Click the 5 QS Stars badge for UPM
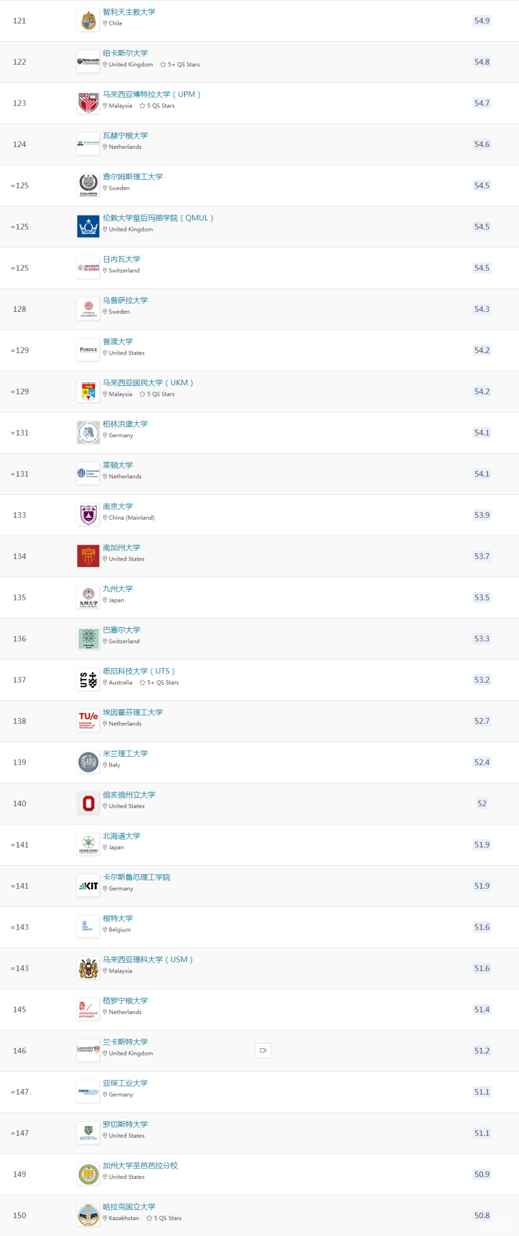The image size is (519, 1236). click(x=157, y=106)
